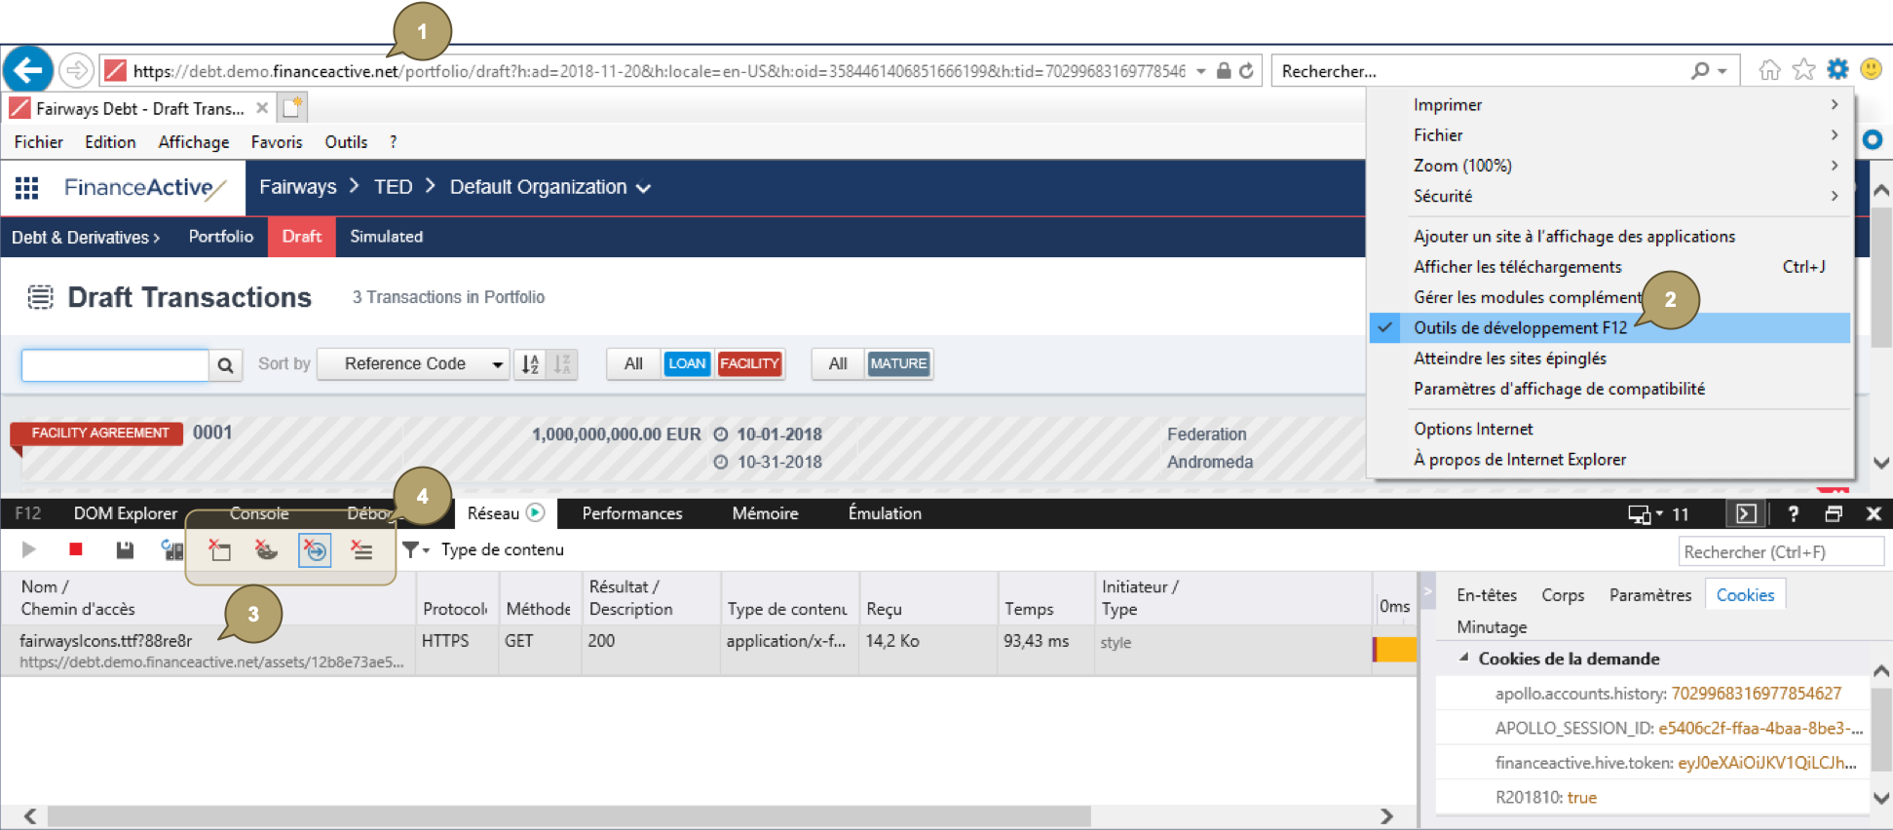Open the Home page icon
The width and height of the screenshot is (1893, 830).
point(1769,69)
